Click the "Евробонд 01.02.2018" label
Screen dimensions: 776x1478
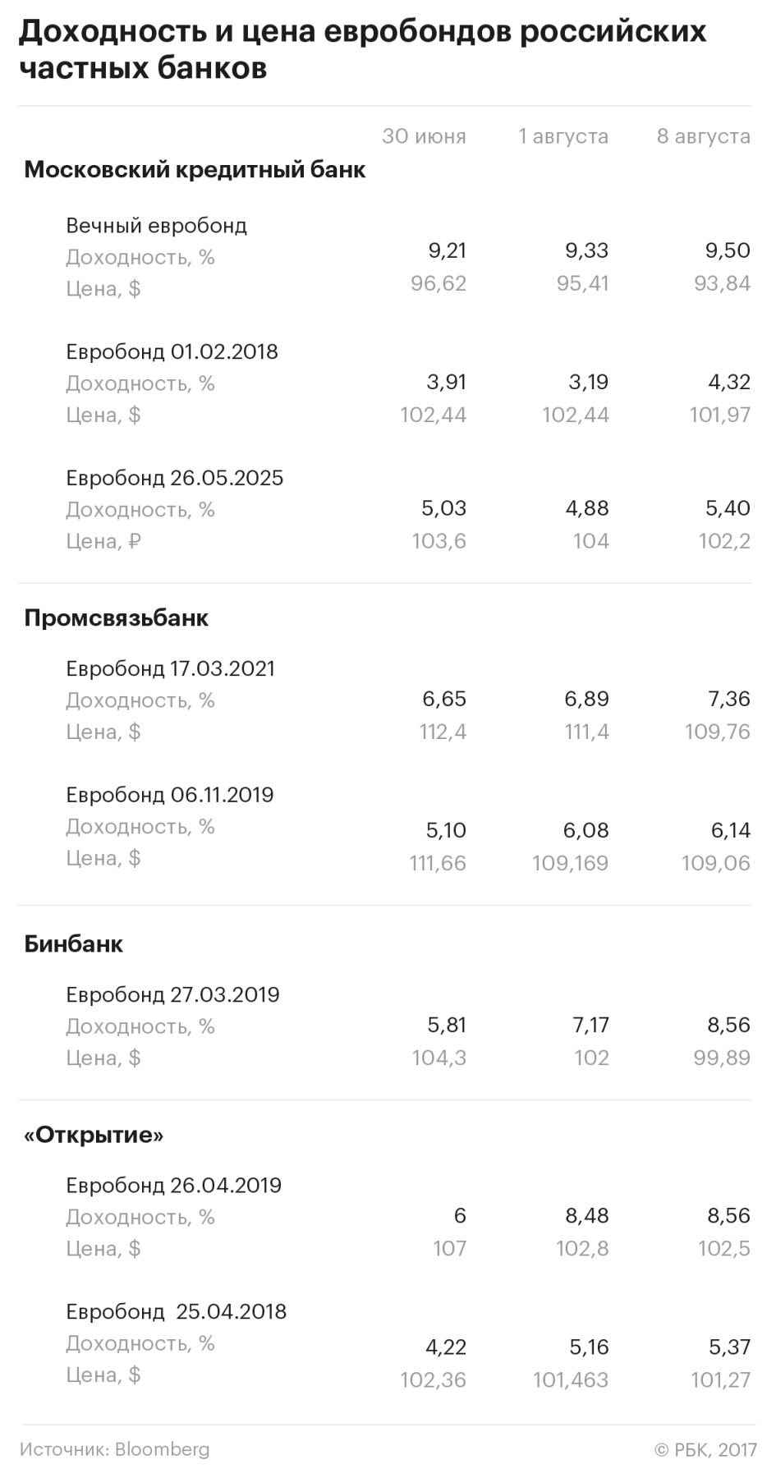tap(172, 351)
